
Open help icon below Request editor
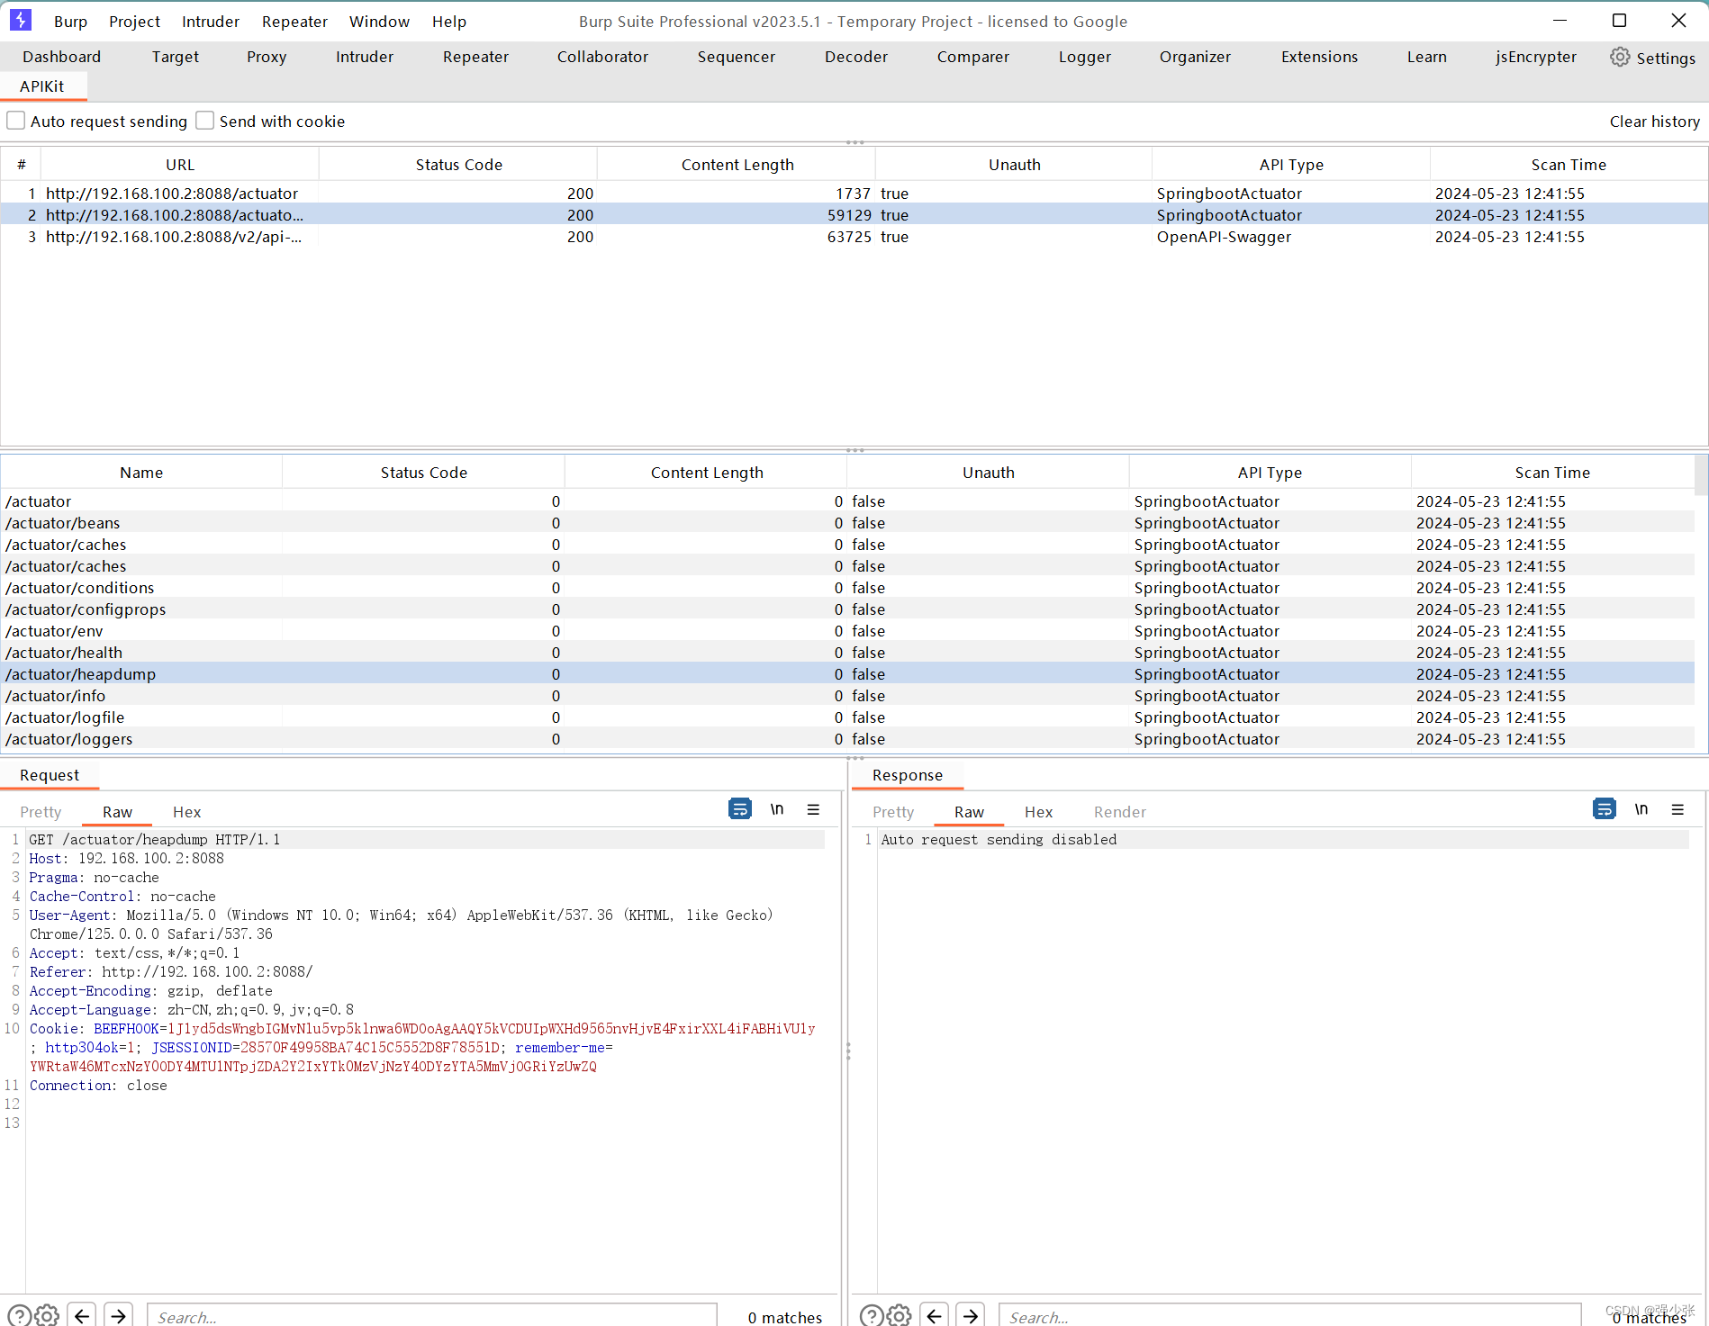point(19,1315)
